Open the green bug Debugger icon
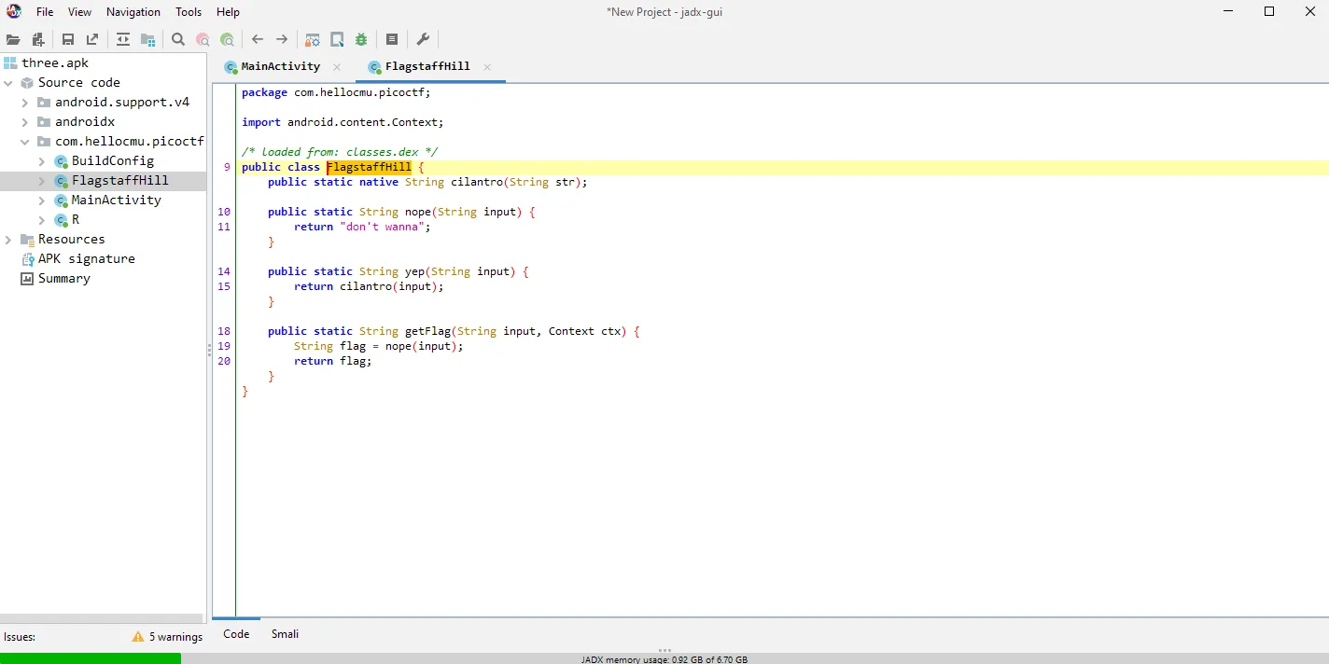 pos(361,39)
